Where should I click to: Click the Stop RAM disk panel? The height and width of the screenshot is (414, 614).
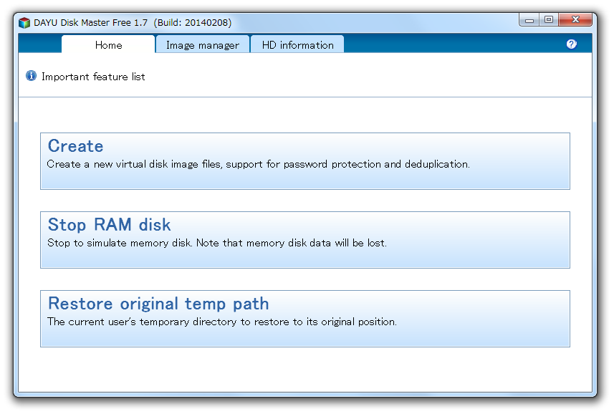click(x=305, y=240)
